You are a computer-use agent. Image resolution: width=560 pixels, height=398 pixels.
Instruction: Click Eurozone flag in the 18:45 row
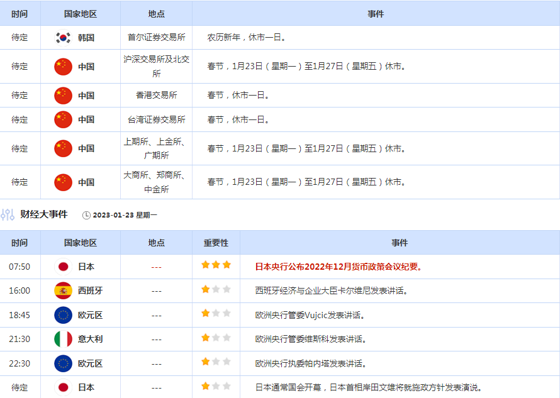(x=63, y=314)
